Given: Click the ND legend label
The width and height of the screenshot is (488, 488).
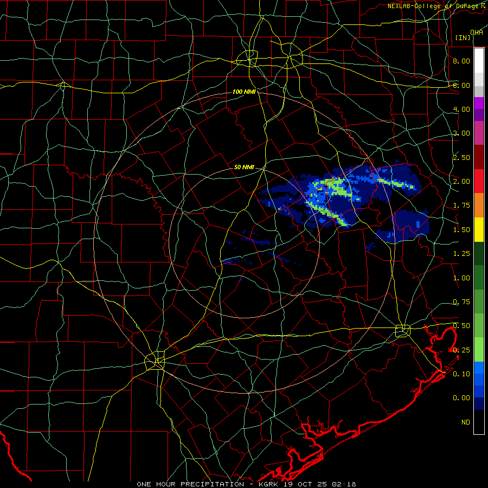Looking at the screenshot, I should click(466, 422).
